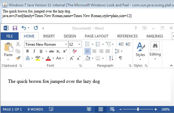
Task: Open Font dialog launcher
Action: 80,65
